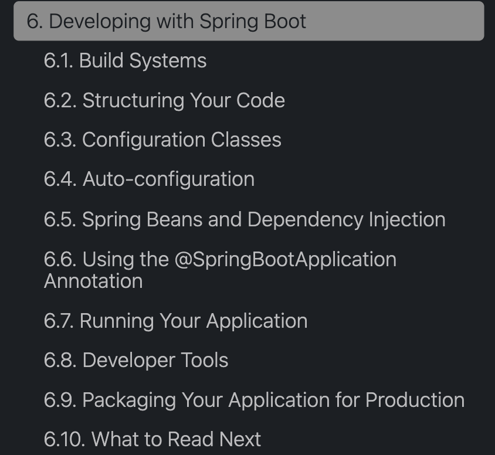Click the word "Annotation" on the wrapped line
The height and width of the screenshot is (455, 495).
(93, 281)
